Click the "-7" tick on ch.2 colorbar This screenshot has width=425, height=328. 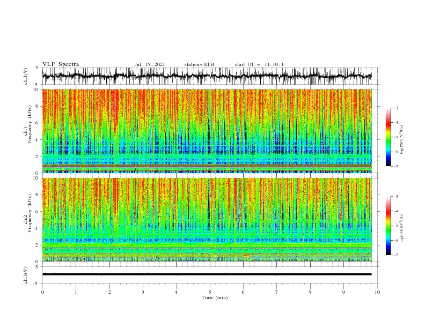pos(396,255)
